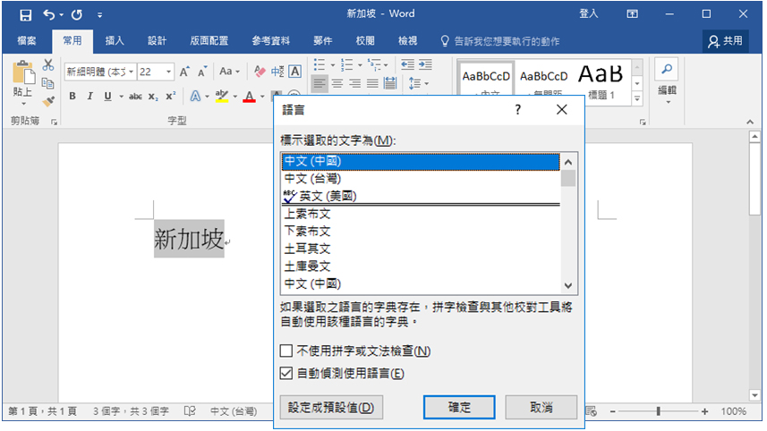Click Sign in (登入) link

(x=589, y=13)
